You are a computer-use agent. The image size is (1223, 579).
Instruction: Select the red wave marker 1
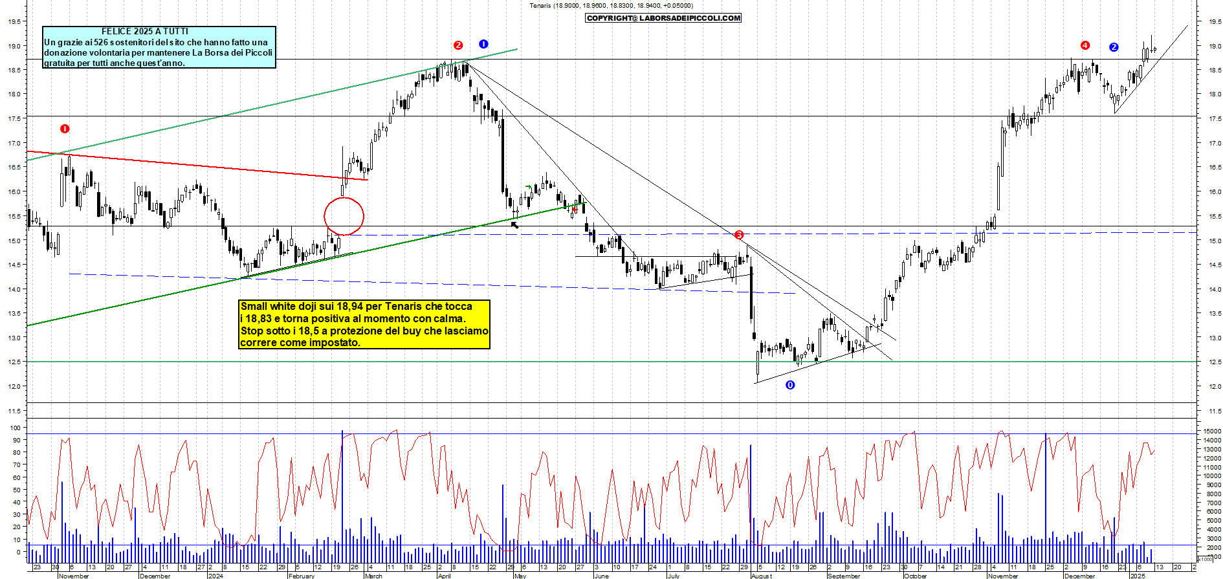tap(65, 129)
